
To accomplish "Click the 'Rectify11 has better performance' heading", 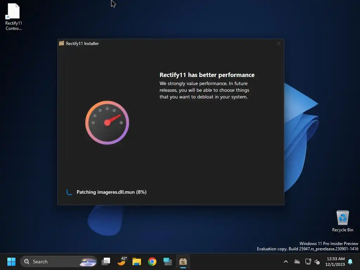I will [x=207, y=75].
